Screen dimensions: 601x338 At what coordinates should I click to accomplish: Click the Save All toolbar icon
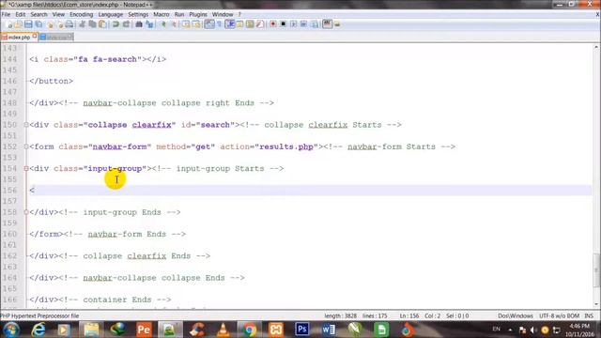(x=39, y=24)
